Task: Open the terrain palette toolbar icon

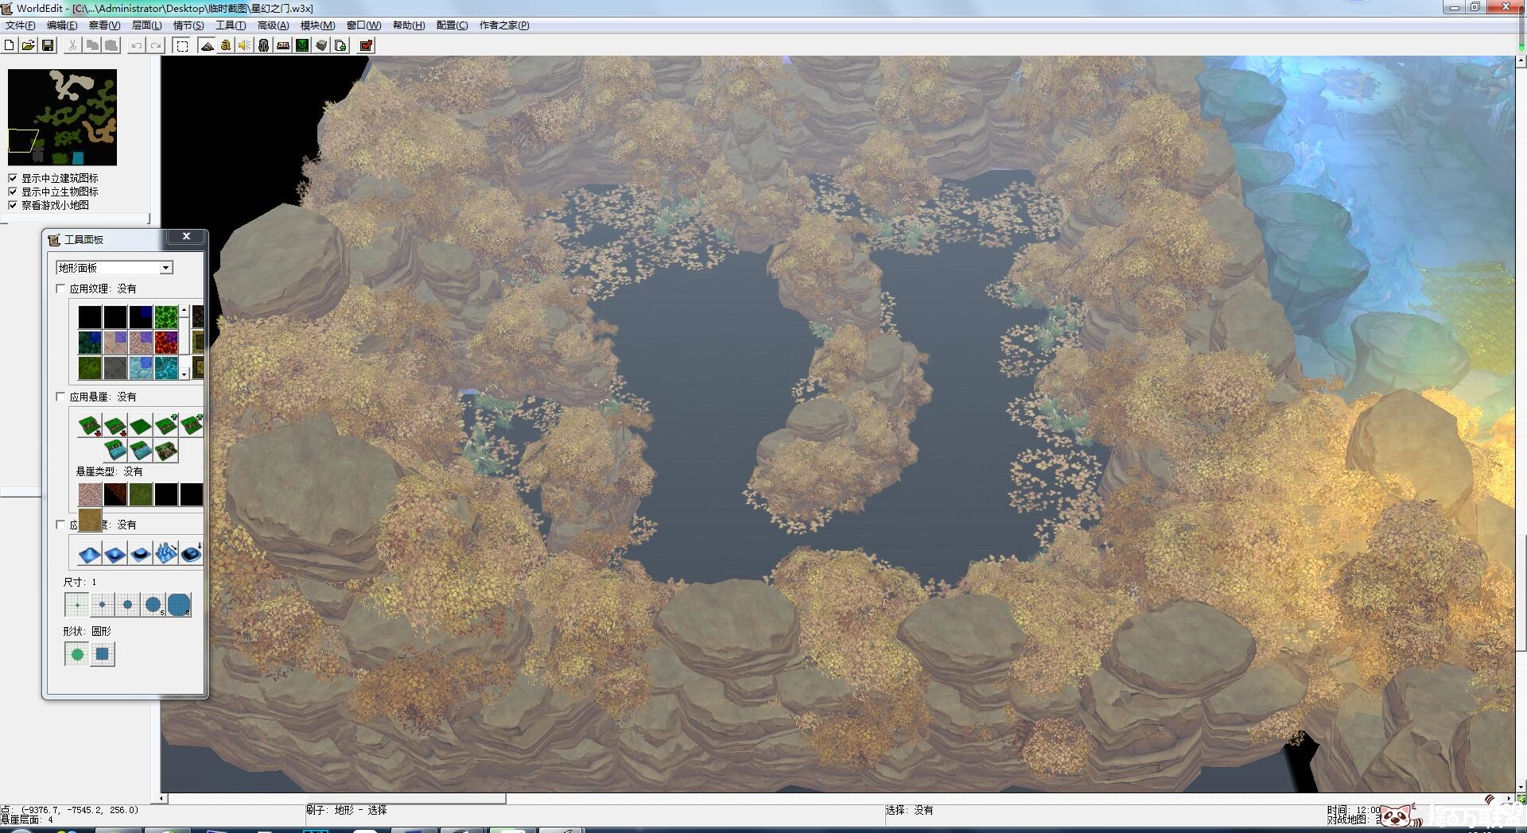Action: 207,45
